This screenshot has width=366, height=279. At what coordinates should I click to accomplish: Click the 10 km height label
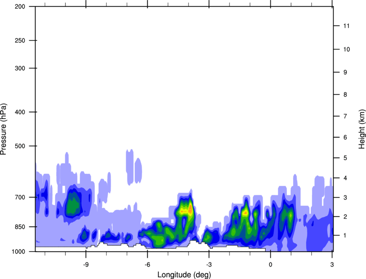click(x=347, y=49)
